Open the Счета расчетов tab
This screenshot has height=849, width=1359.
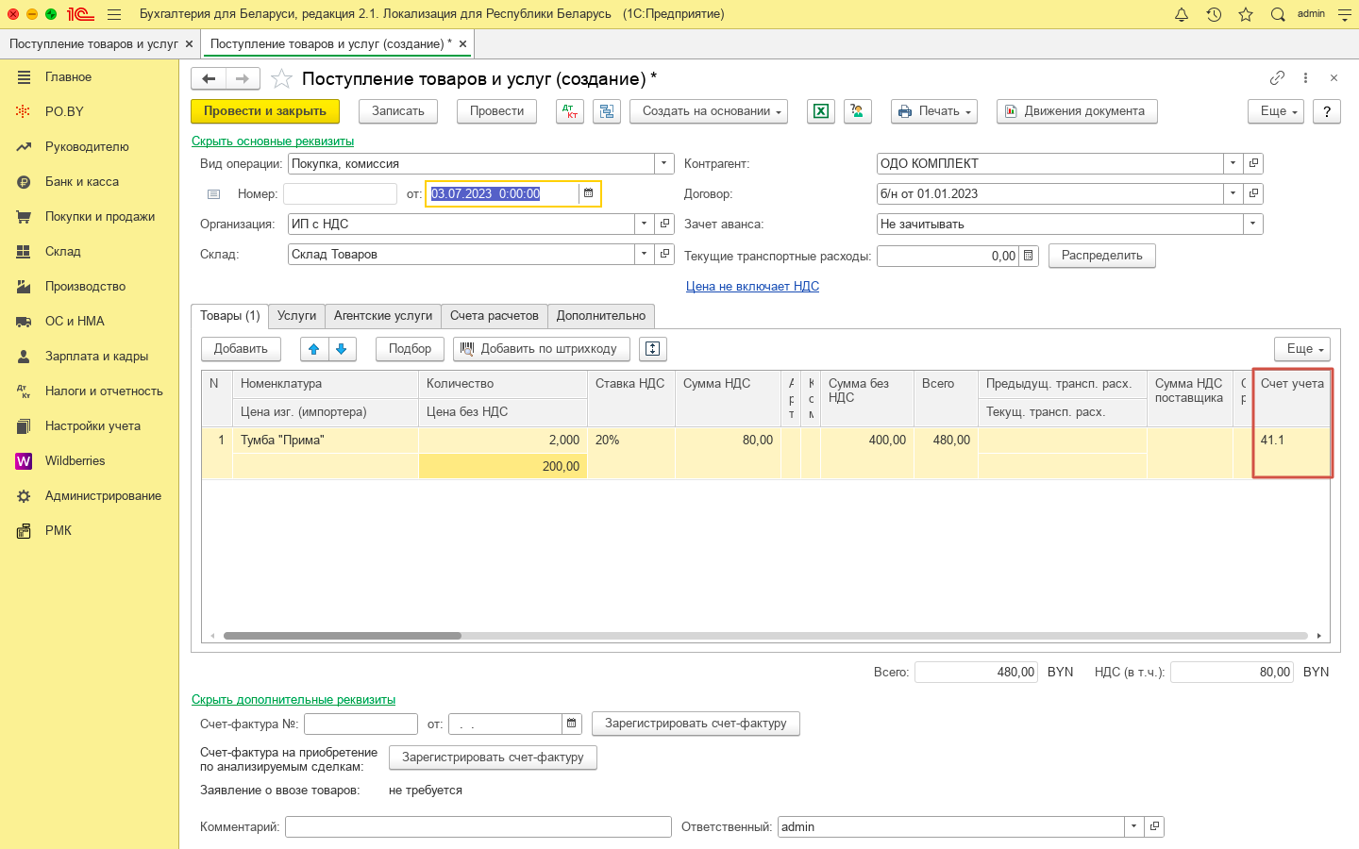coord(494,316)
